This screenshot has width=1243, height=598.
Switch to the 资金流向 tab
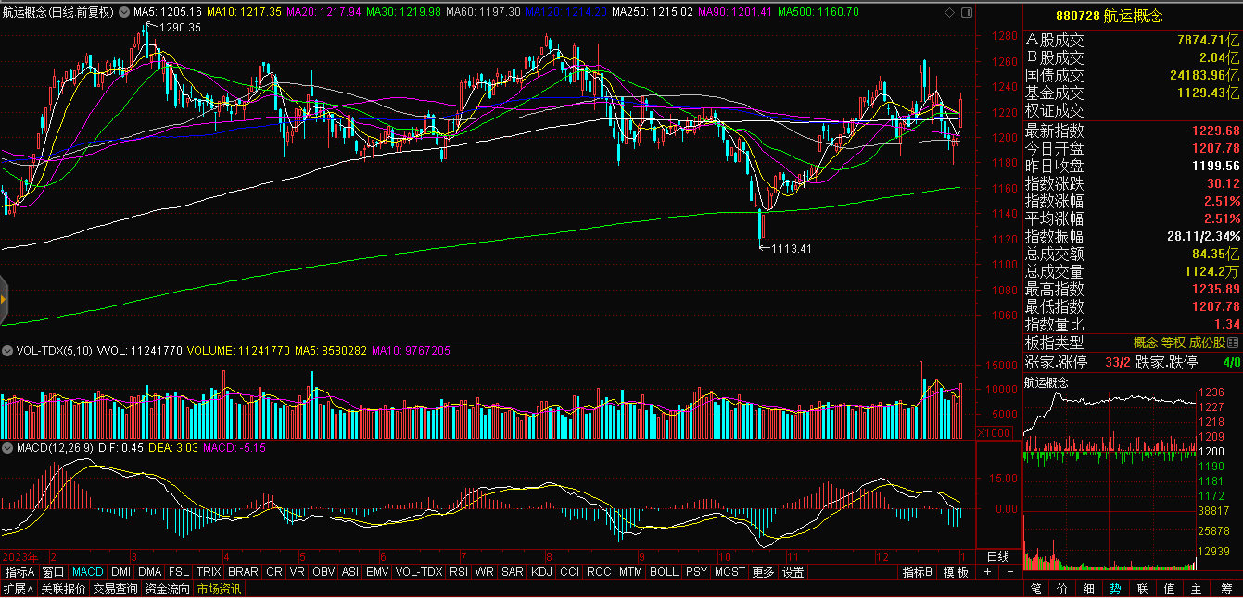[167, 589]
